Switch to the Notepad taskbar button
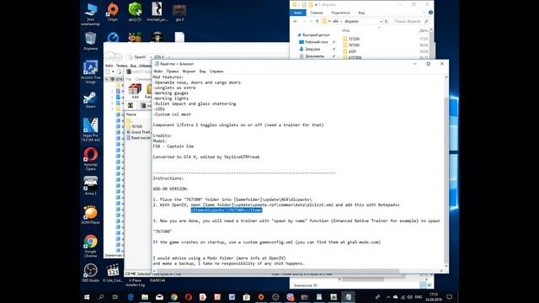This screenshot has height=303, width=539. 348,297
